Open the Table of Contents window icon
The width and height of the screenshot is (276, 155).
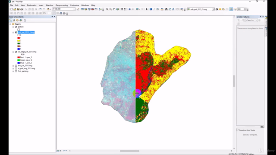(x=82, y=9)
